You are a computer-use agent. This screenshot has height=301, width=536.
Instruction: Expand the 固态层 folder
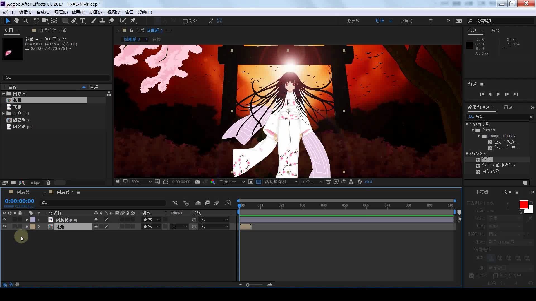3,94
